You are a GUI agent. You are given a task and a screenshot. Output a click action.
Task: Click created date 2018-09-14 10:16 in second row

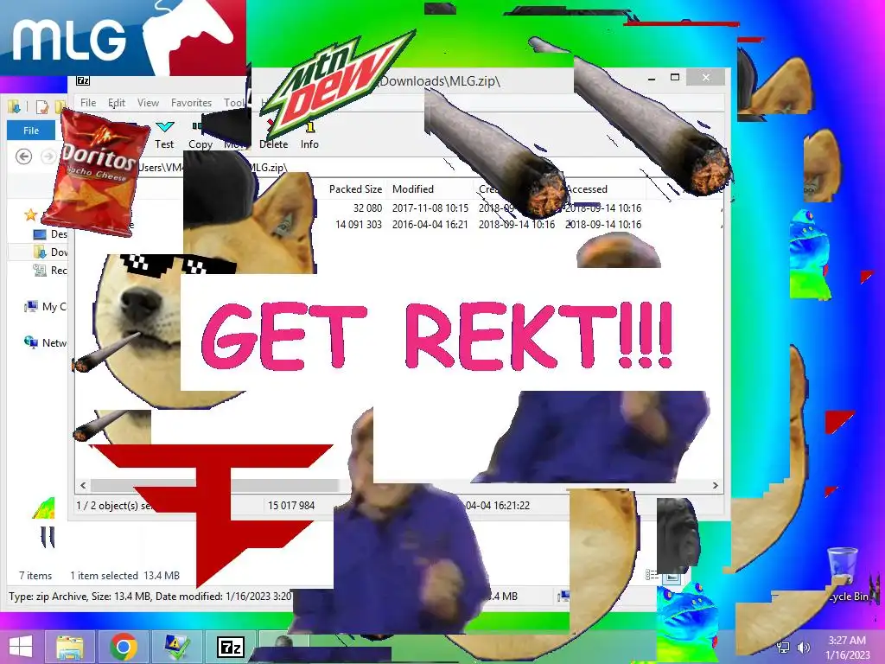click(x=517, y=224)
